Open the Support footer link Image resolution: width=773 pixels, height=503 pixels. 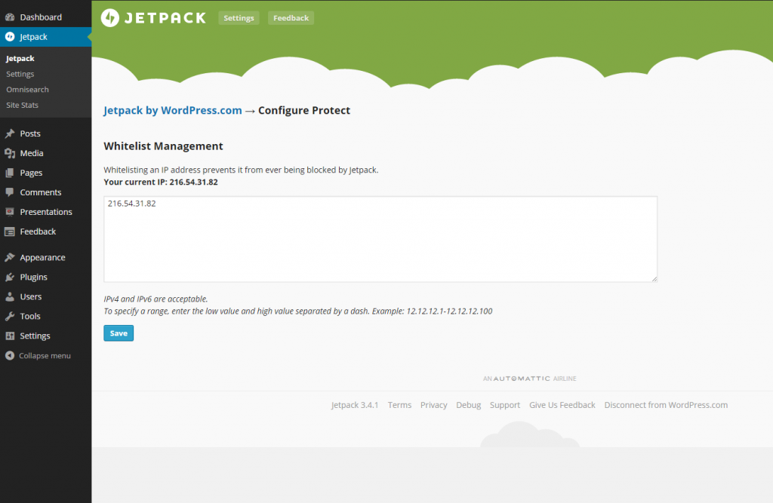[505, 405]
